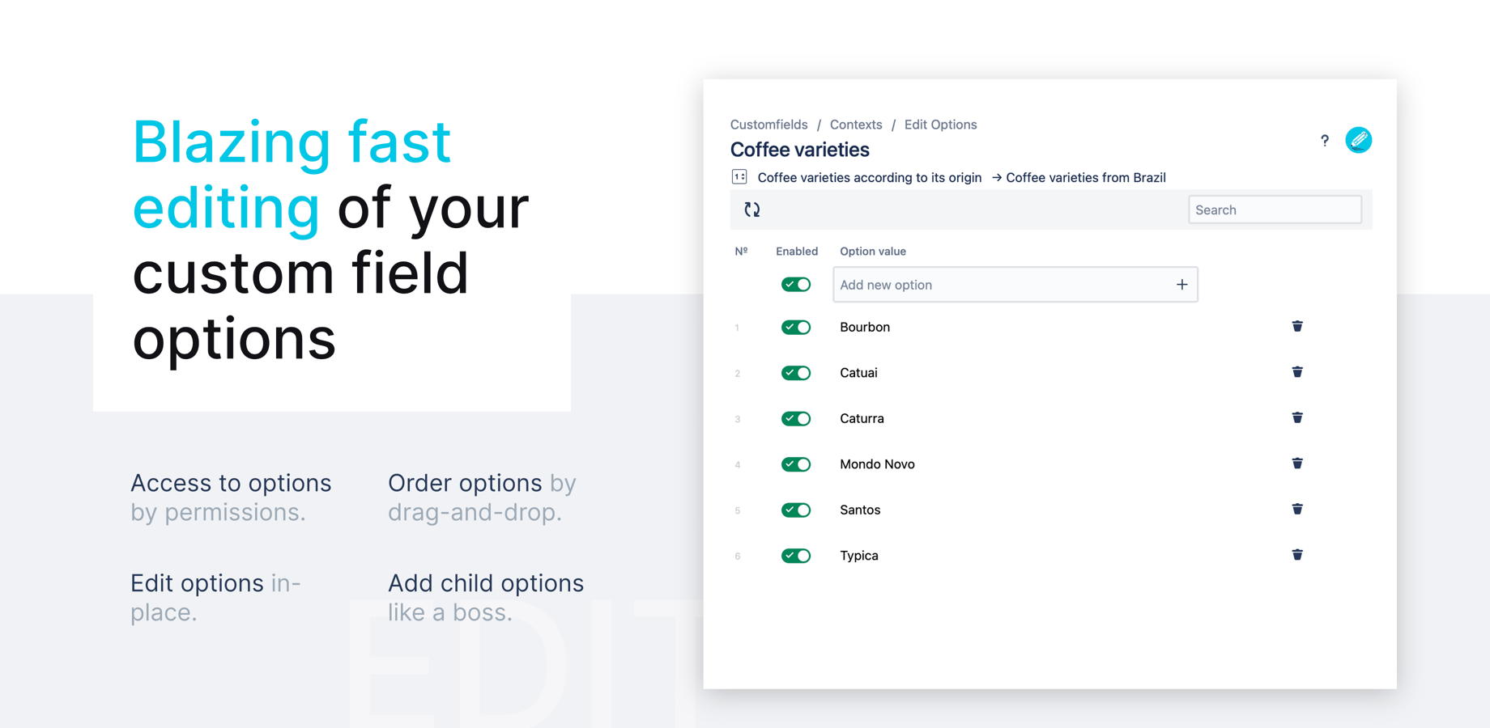
Task: Focus the Add new option field
Action: point(1000,285)
